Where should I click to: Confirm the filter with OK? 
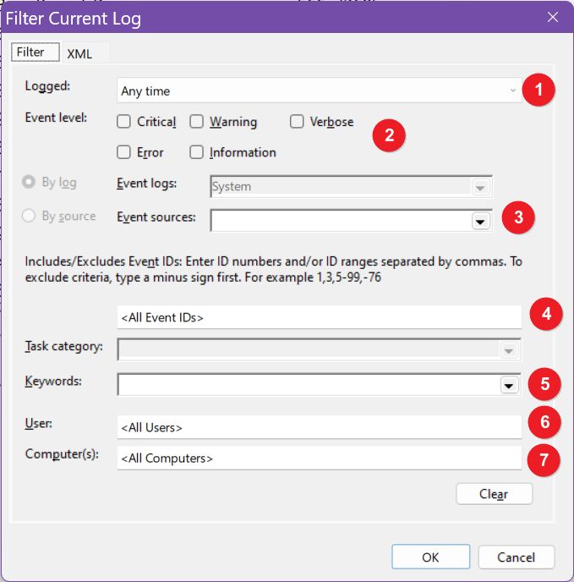click(x=430, y=557)
